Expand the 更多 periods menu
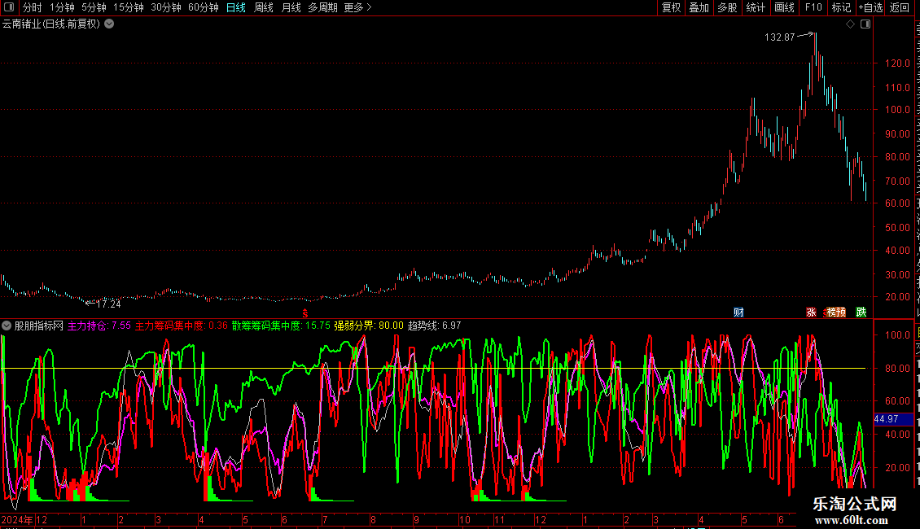Screen dimensions: 920x529 click(358, 7)
